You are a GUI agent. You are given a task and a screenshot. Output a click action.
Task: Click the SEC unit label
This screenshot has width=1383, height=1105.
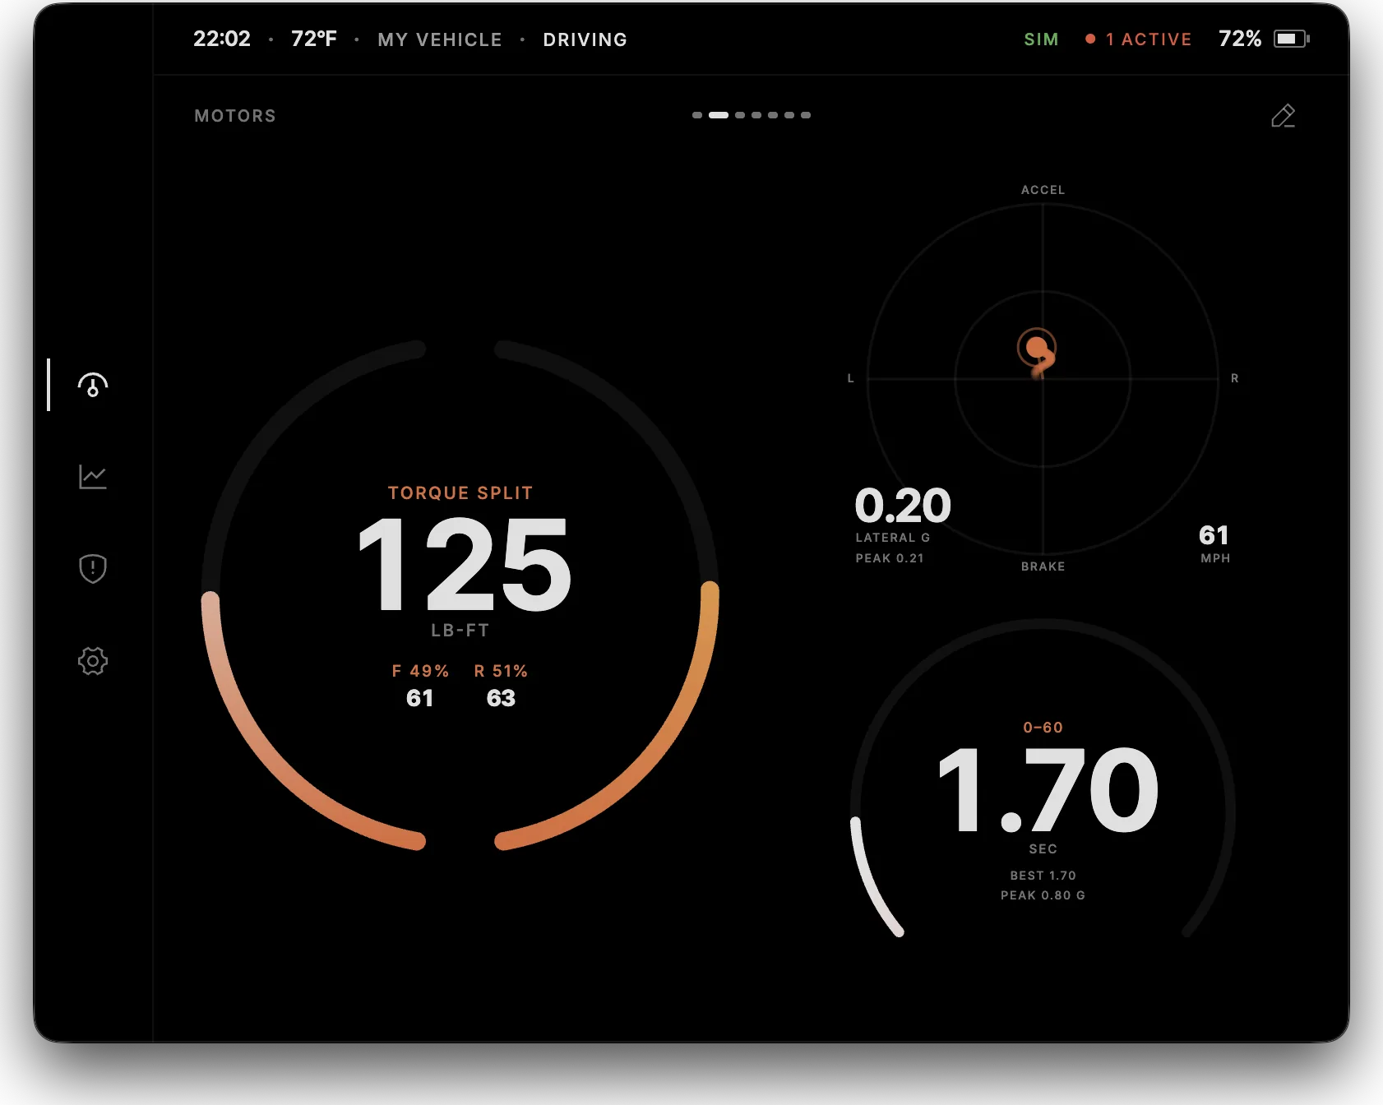(x=1043, y=849)
